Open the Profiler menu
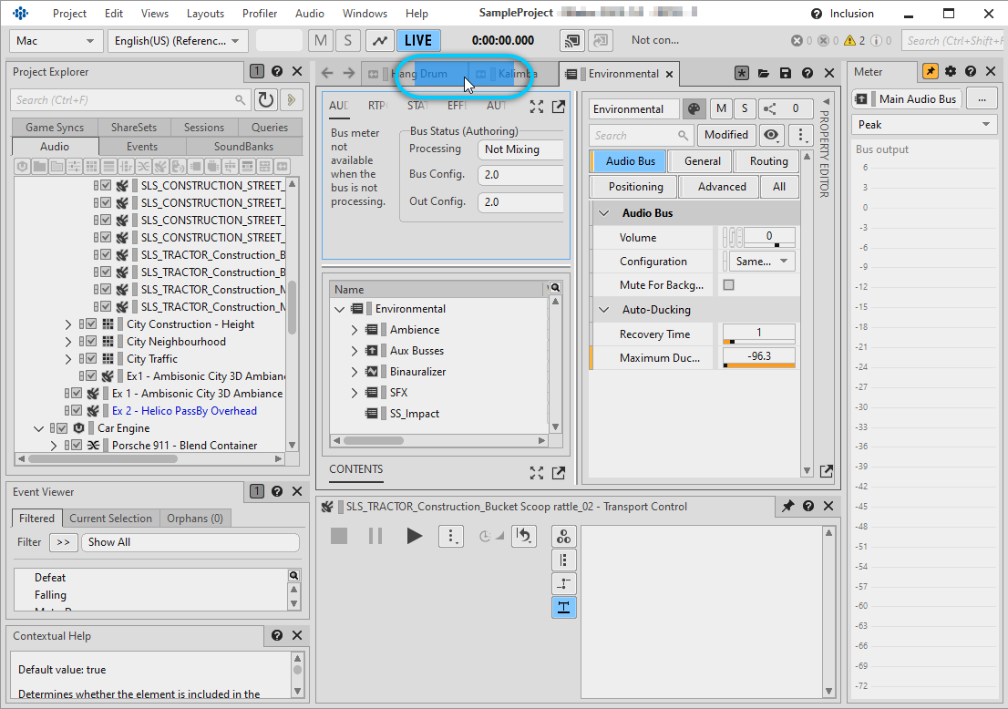 [260, 14]
